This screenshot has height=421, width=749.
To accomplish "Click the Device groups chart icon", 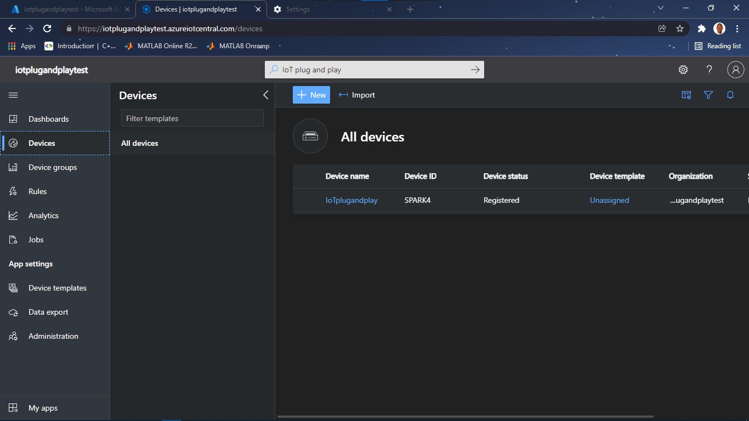I will (13, 167).
